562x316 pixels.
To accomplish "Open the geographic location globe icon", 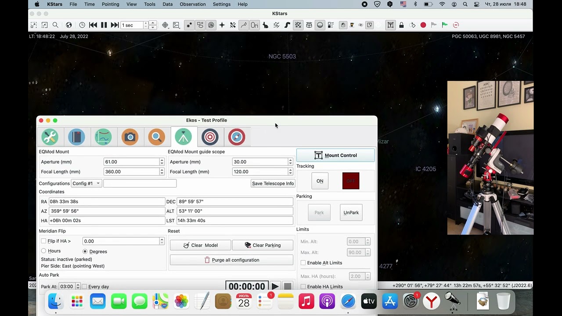I will (x=68, y=25).
